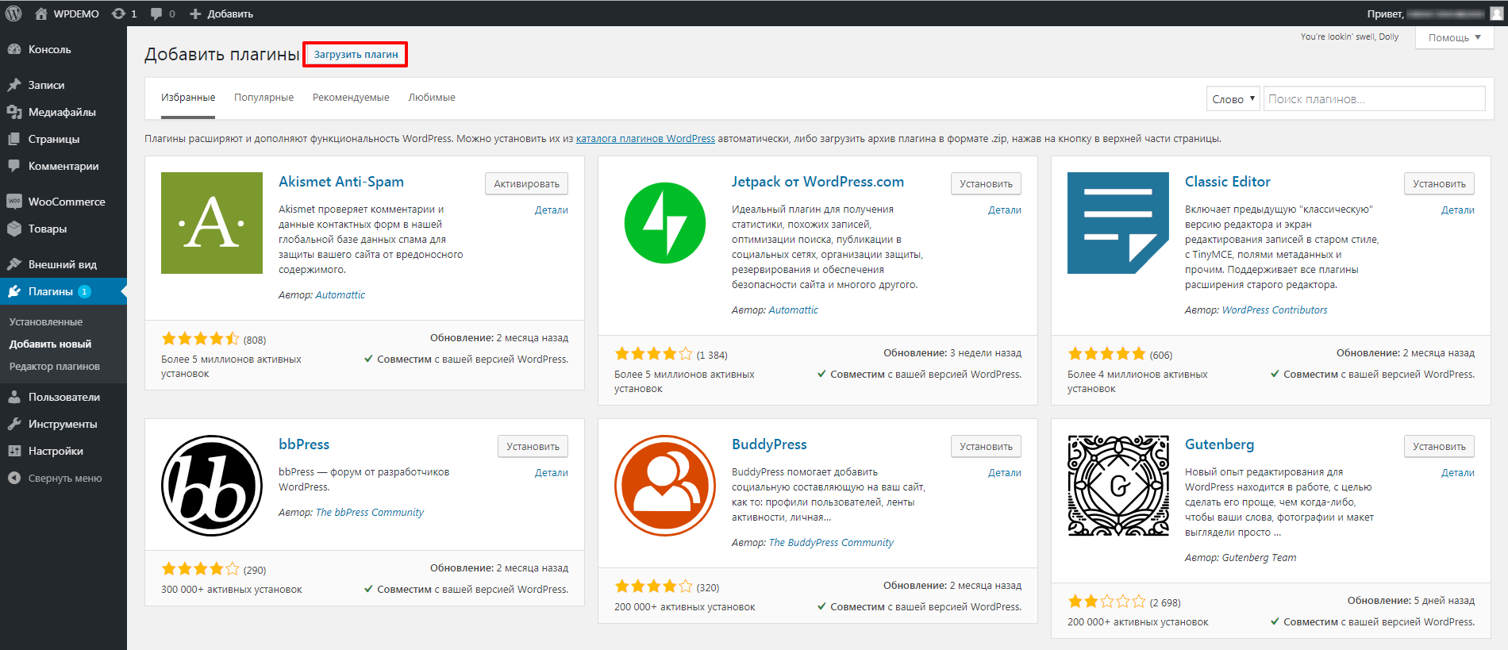Image resolution: width=1508 pixels, height=650 pixels.
Task: Follow the каталога плагинов WordPress link
Action: click(645, 138)
